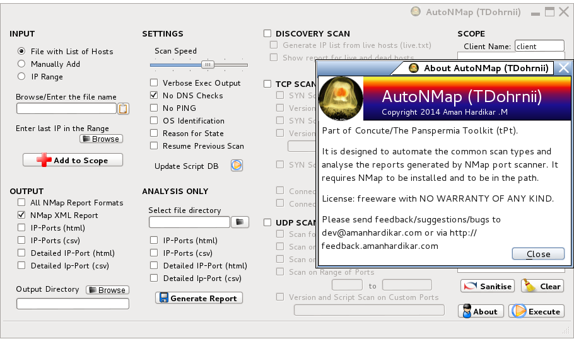The height and width of the screenshot is (339, 574).
Task: Click the custom ports field under Version and Script Scan
Action: point(369,310)
